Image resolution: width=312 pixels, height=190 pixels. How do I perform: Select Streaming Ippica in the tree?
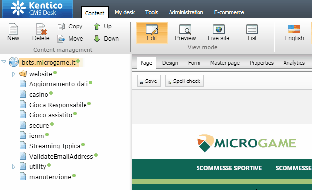click(x=55, y=146)
